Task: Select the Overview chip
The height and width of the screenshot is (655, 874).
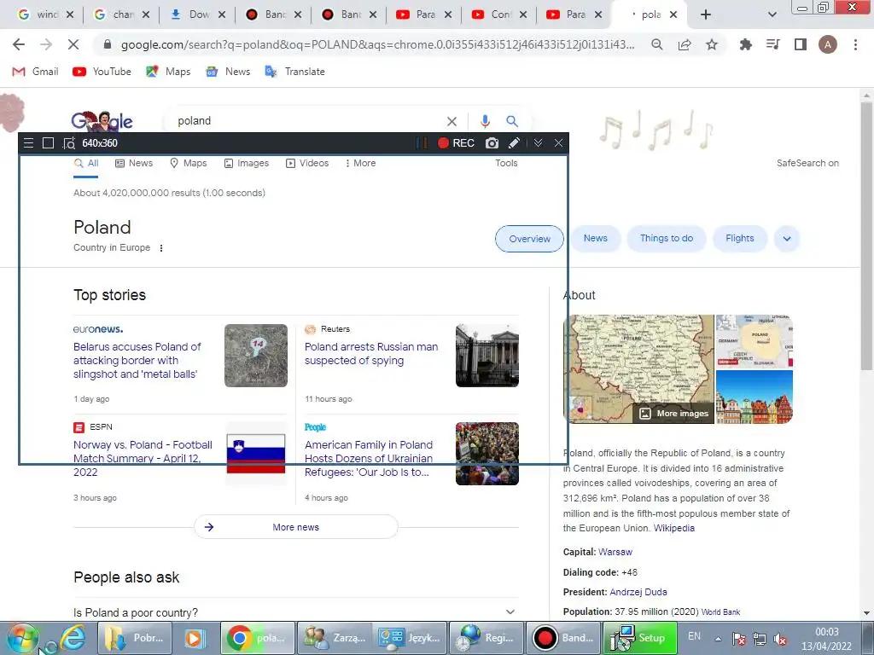Action: click(x=529, y=239)
